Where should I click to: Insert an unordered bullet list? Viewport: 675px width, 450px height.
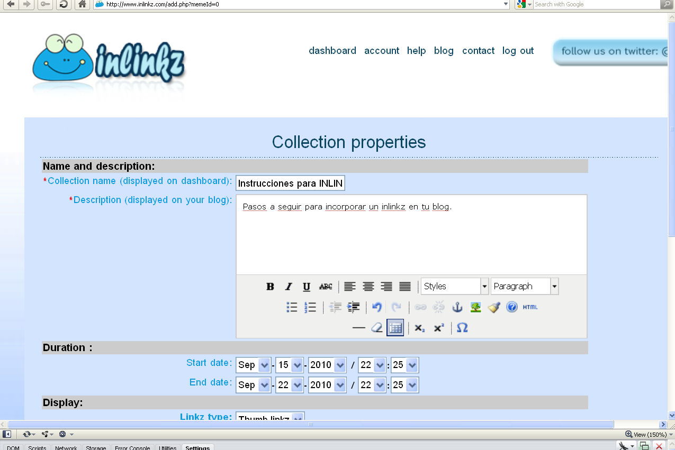pyautogui.click(x=291, y=307)
